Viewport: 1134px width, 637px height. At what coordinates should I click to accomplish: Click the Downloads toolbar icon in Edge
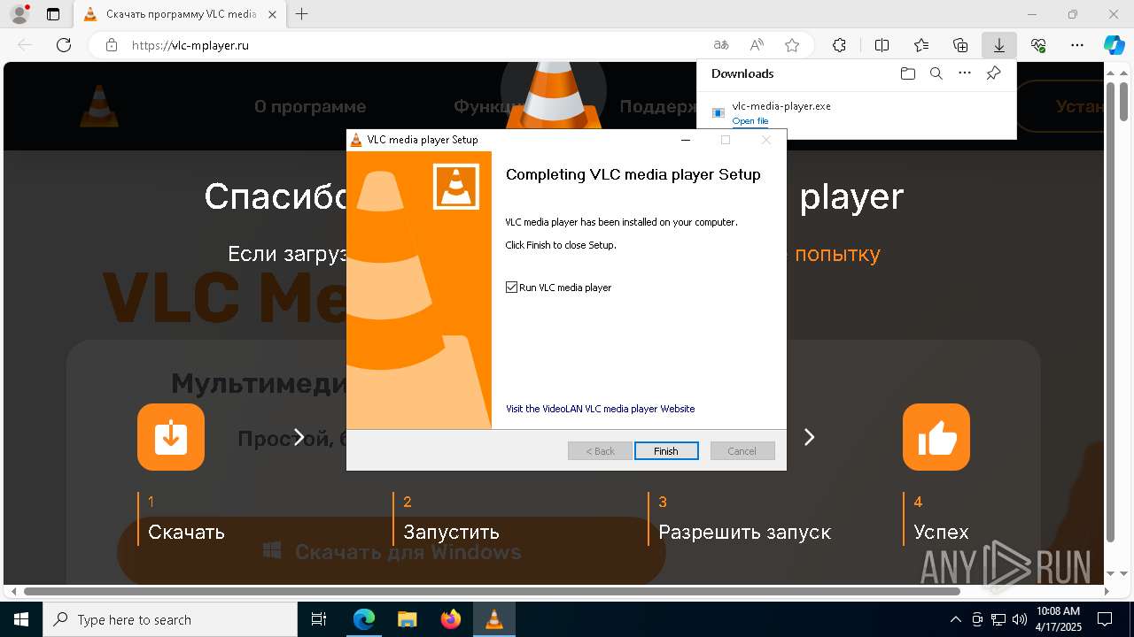998,45
